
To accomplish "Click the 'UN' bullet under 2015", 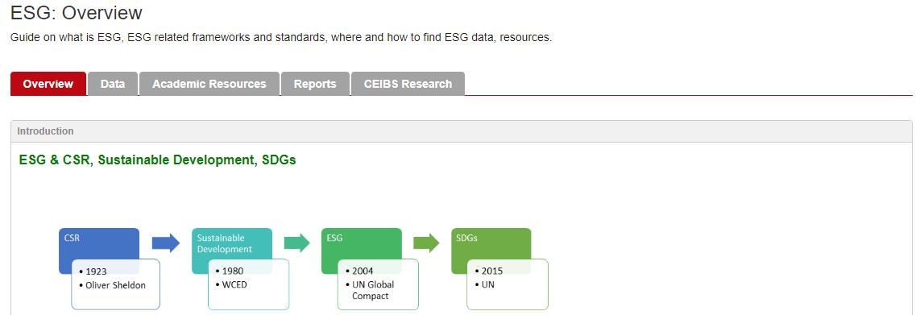I will click(488, 285).
